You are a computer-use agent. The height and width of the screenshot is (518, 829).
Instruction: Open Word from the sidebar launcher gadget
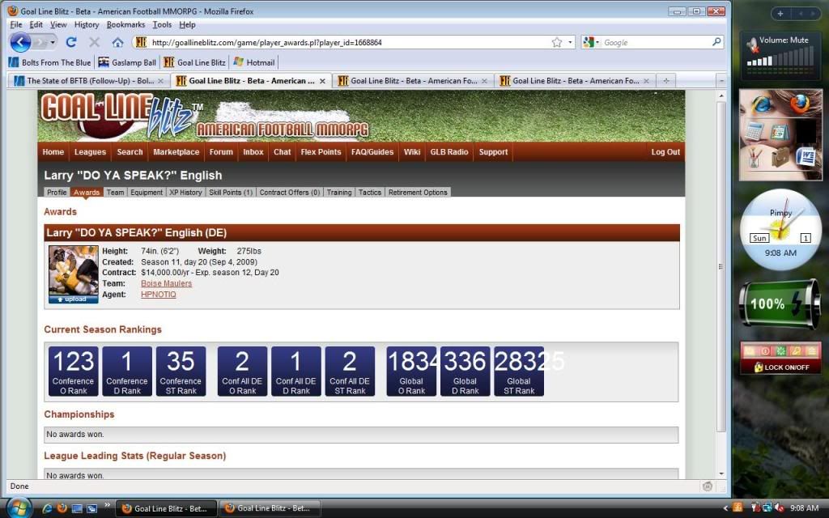805,156
